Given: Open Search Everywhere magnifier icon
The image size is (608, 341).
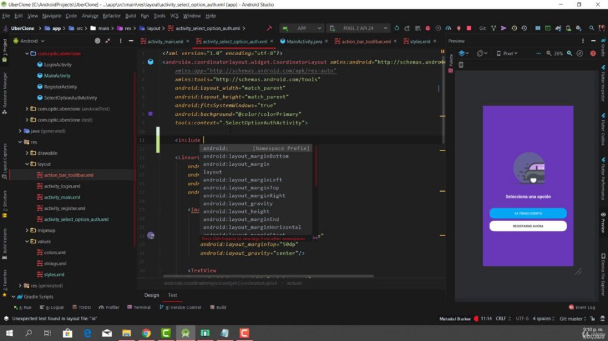Looking at the screenshot, I should [x=592, y=29].
